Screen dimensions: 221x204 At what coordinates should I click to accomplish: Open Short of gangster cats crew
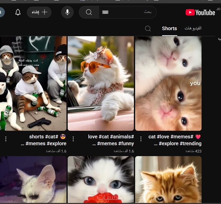click(33, 83)
